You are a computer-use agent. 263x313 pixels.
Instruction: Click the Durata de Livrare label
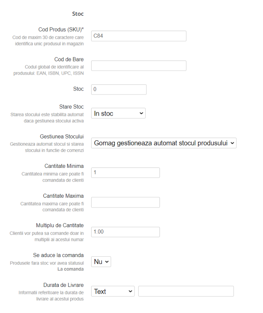coord(64,285)
